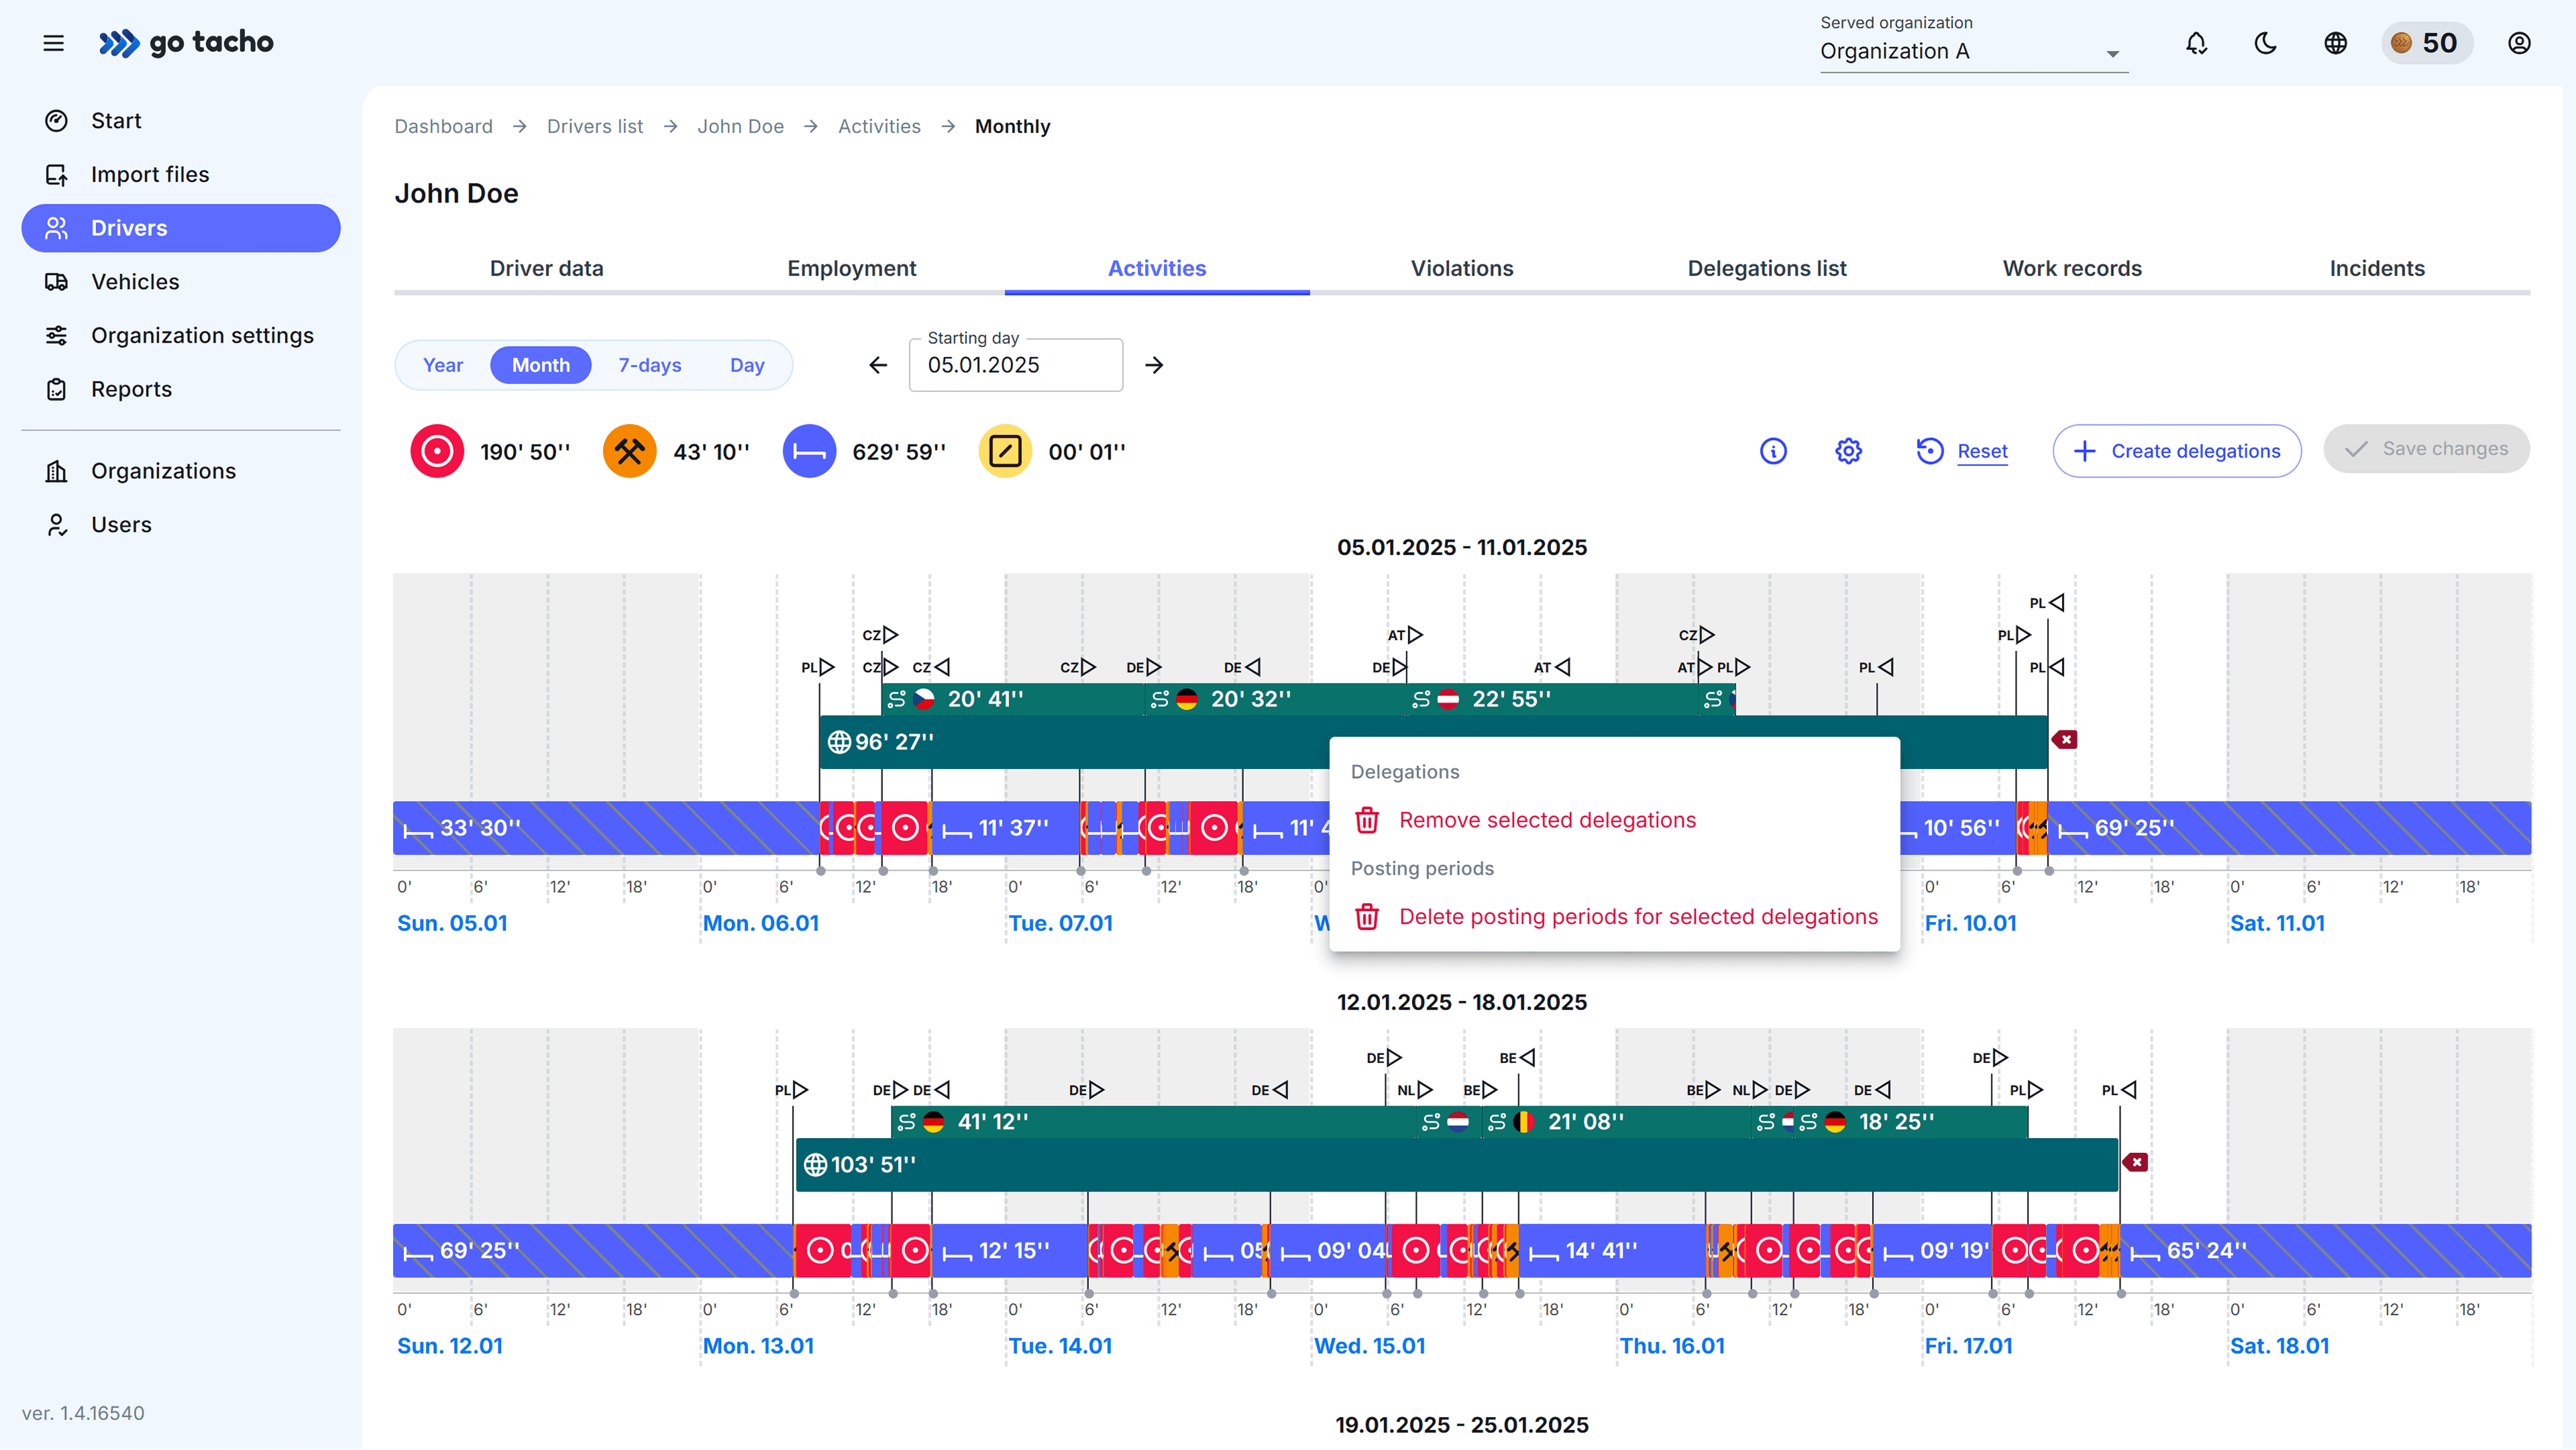Expand the hamburger navigation menu
Viewport: 2576px width, 1450px height.
(53, 43)
